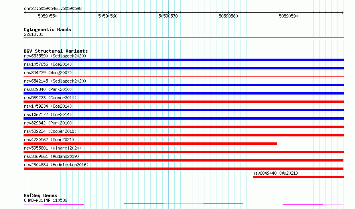Click the nsv6542145 (Sedlazeck2020) variant label
Viewport: 355px width, 209px height.
point(55,81)
